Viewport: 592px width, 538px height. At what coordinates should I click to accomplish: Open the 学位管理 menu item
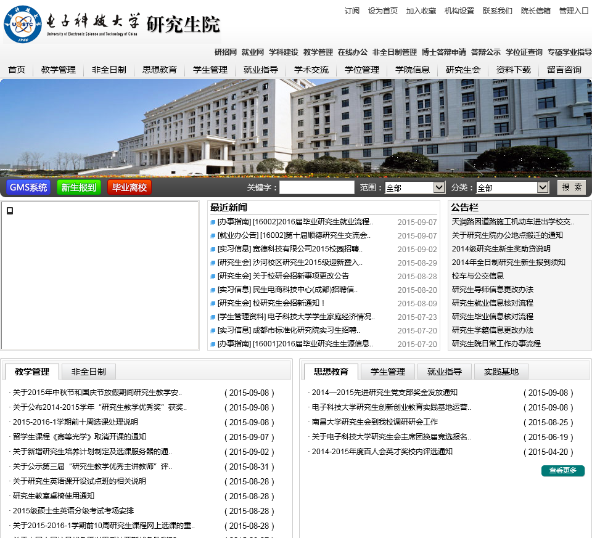tap(362, 70)
